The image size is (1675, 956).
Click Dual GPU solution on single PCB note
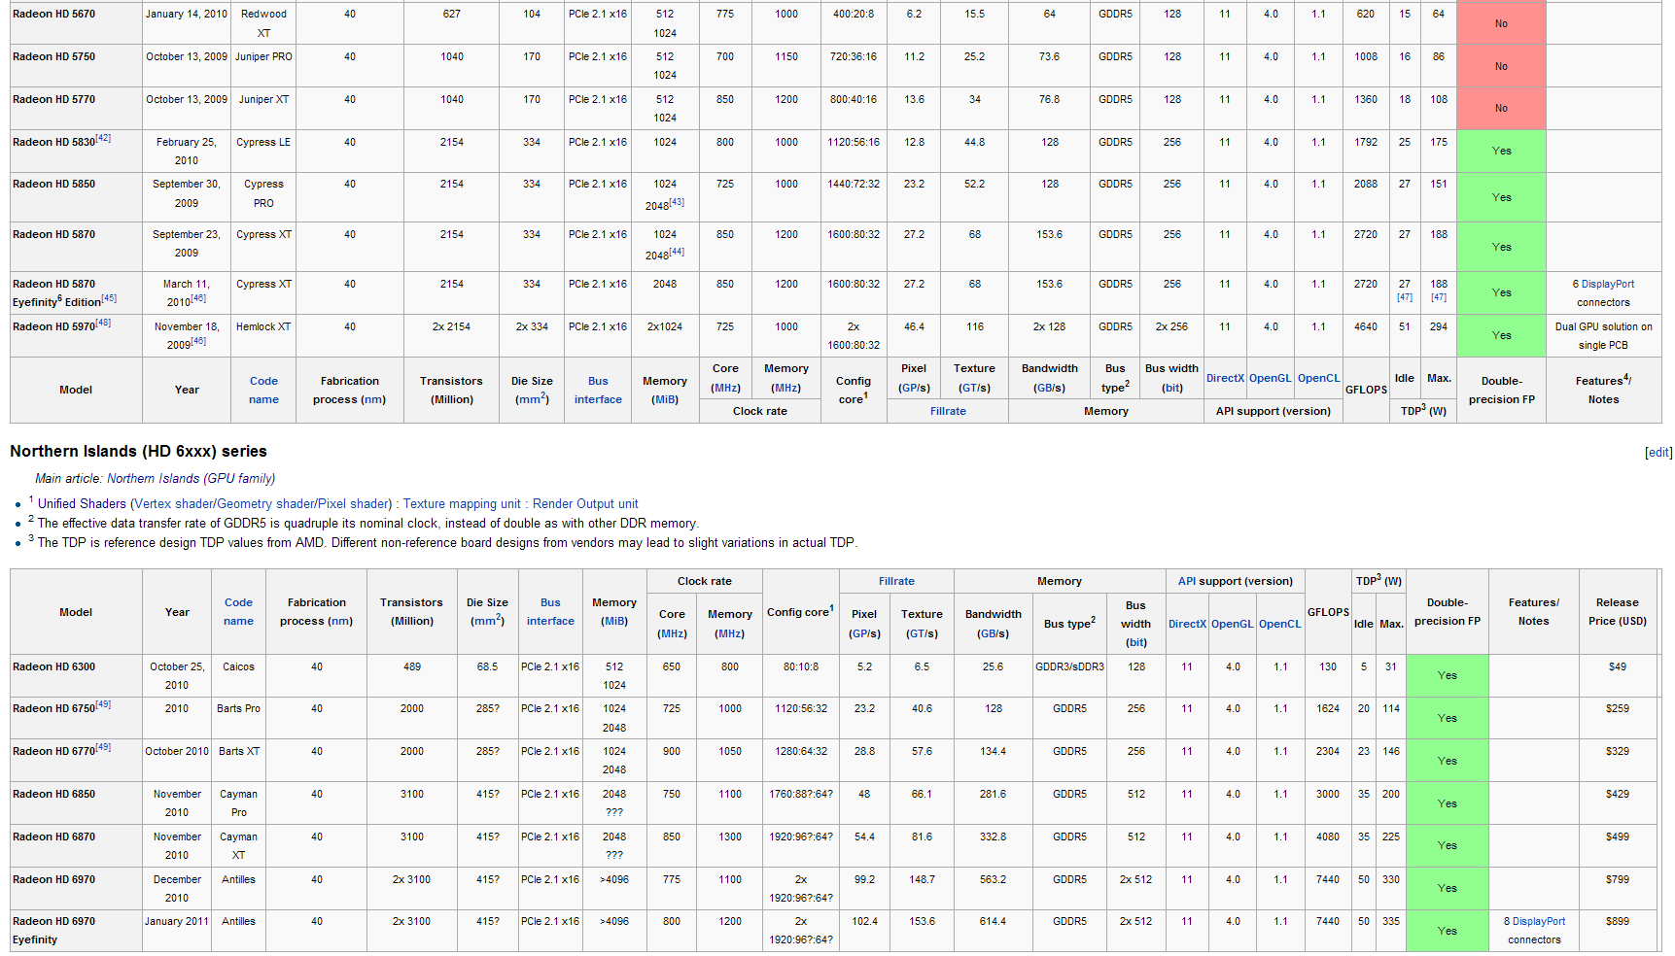pos(1603,335)
